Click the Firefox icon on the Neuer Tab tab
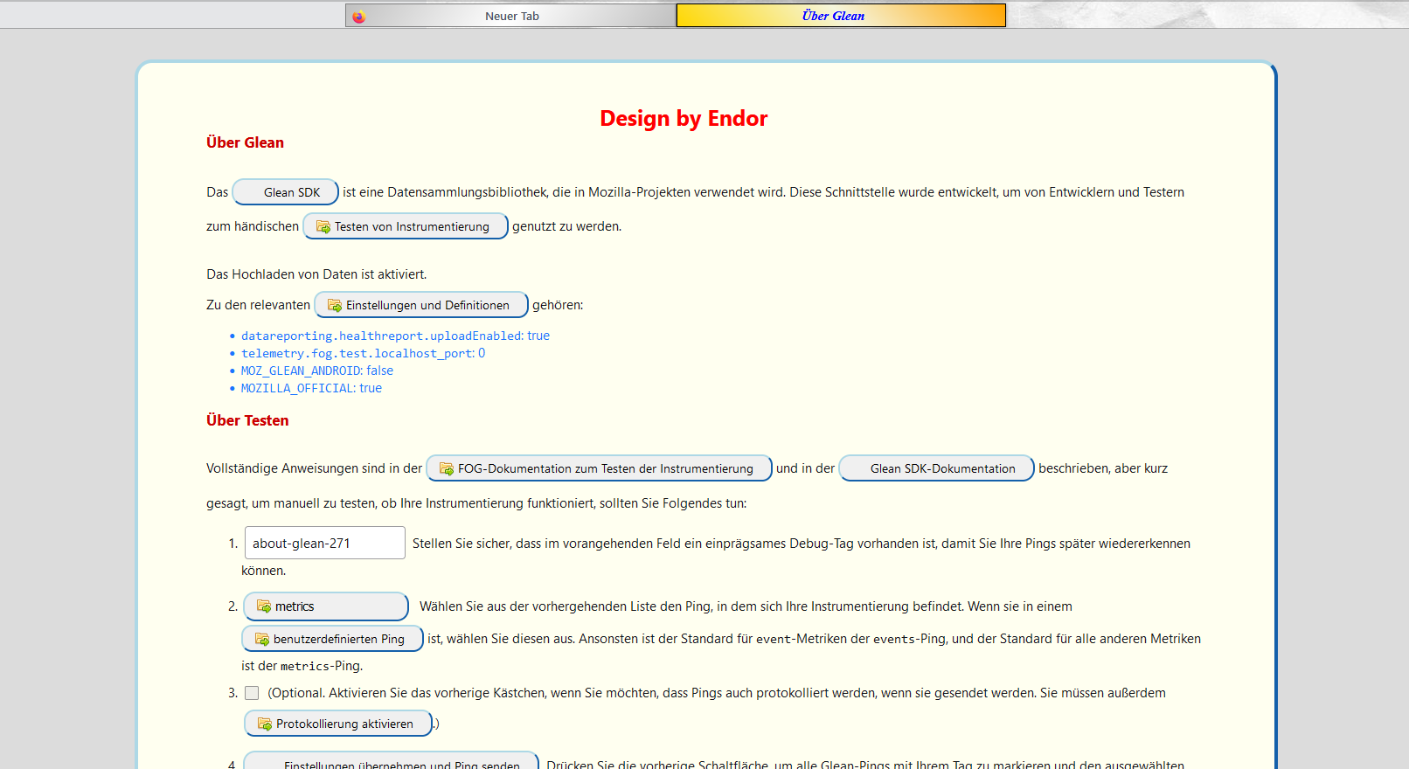The height and width of the screenshot is (769, 1409). [358, 17]
